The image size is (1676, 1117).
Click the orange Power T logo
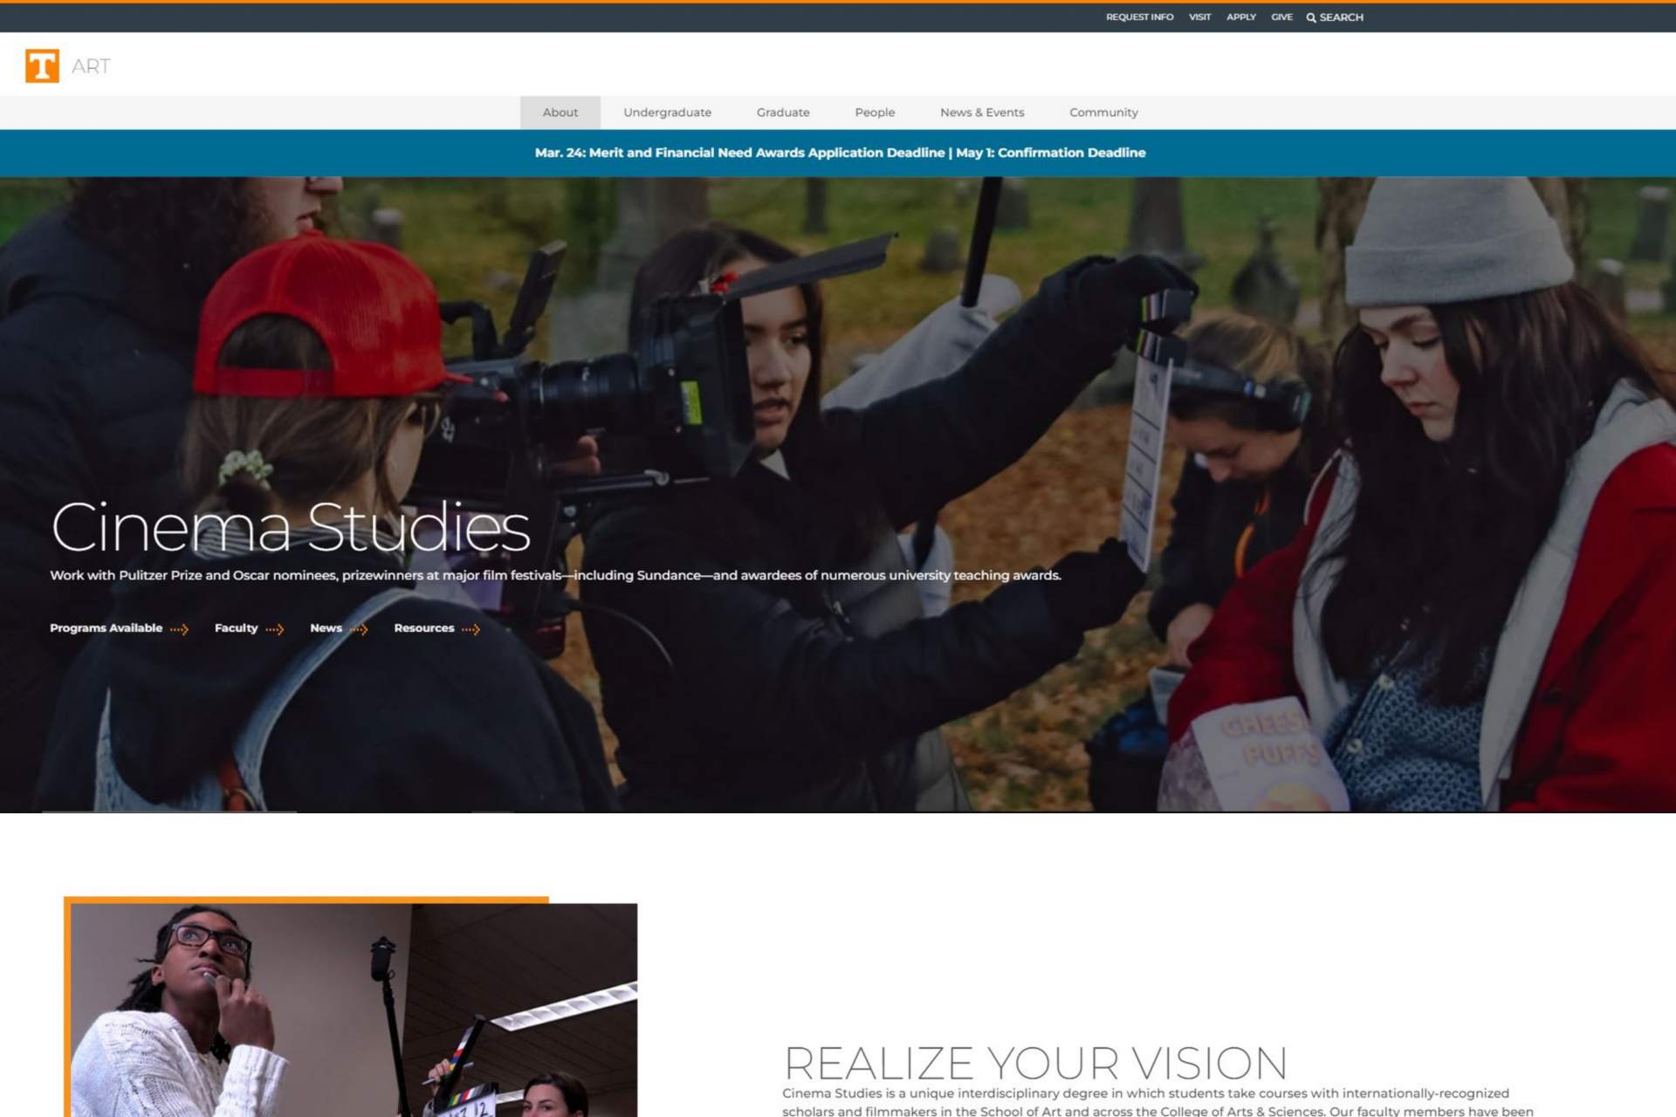42,66
